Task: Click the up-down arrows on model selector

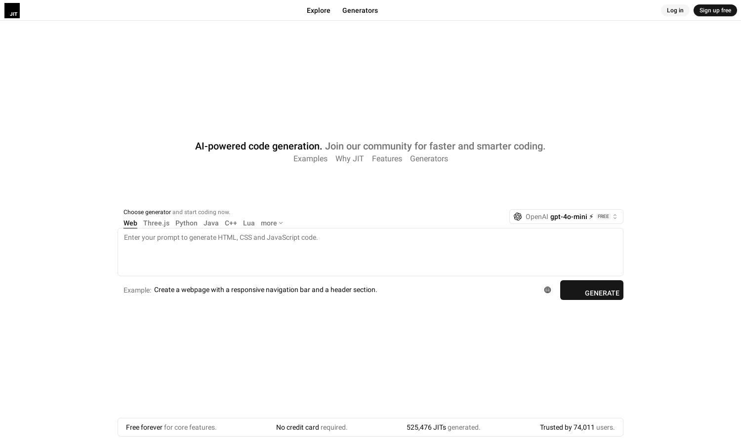Action: (x=615, y=217)
